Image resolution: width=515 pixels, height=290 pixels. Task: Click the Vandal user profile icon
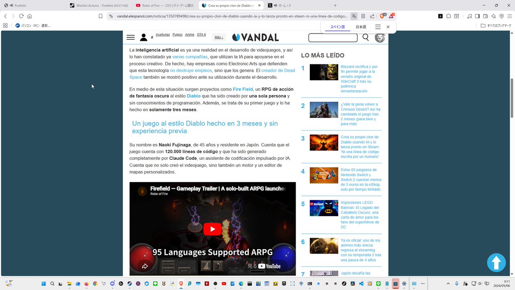coord(144,37)
